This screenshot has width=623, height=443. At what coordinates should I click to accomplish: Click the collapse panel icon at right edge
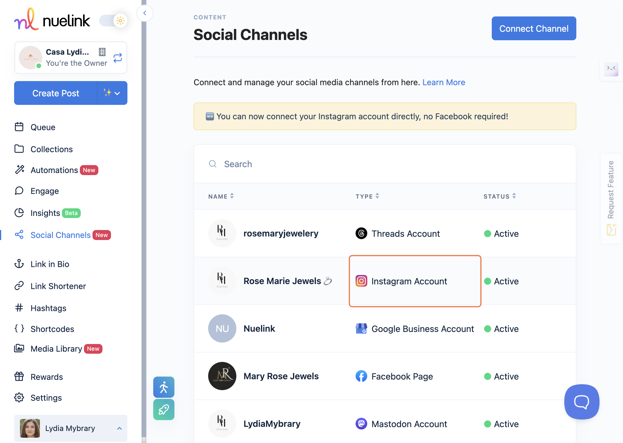point(611,69)
